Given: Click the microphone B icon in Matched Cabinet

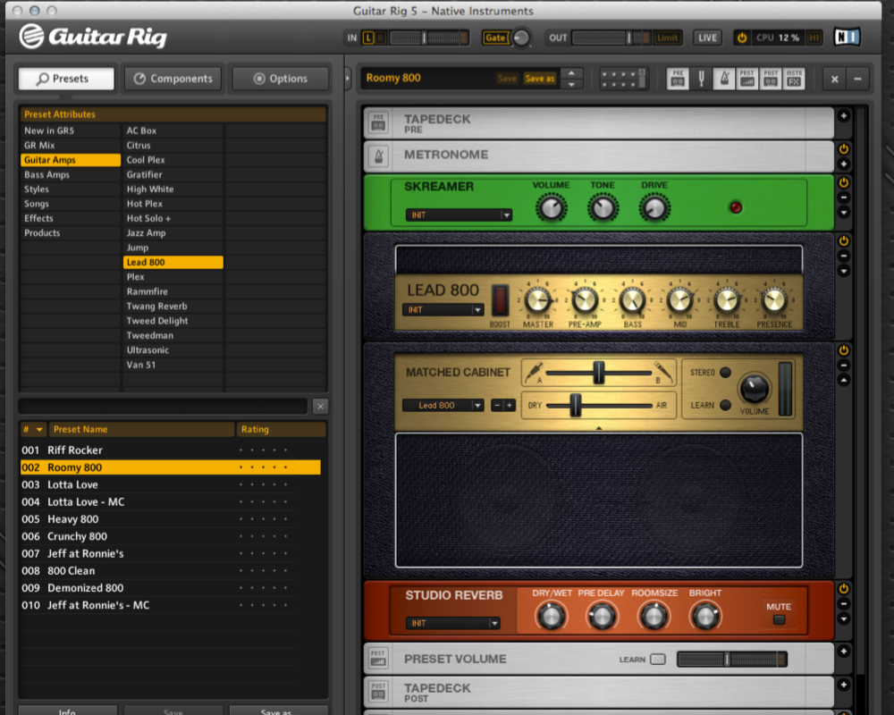Looking at the screenshot, I should point(662,372).
